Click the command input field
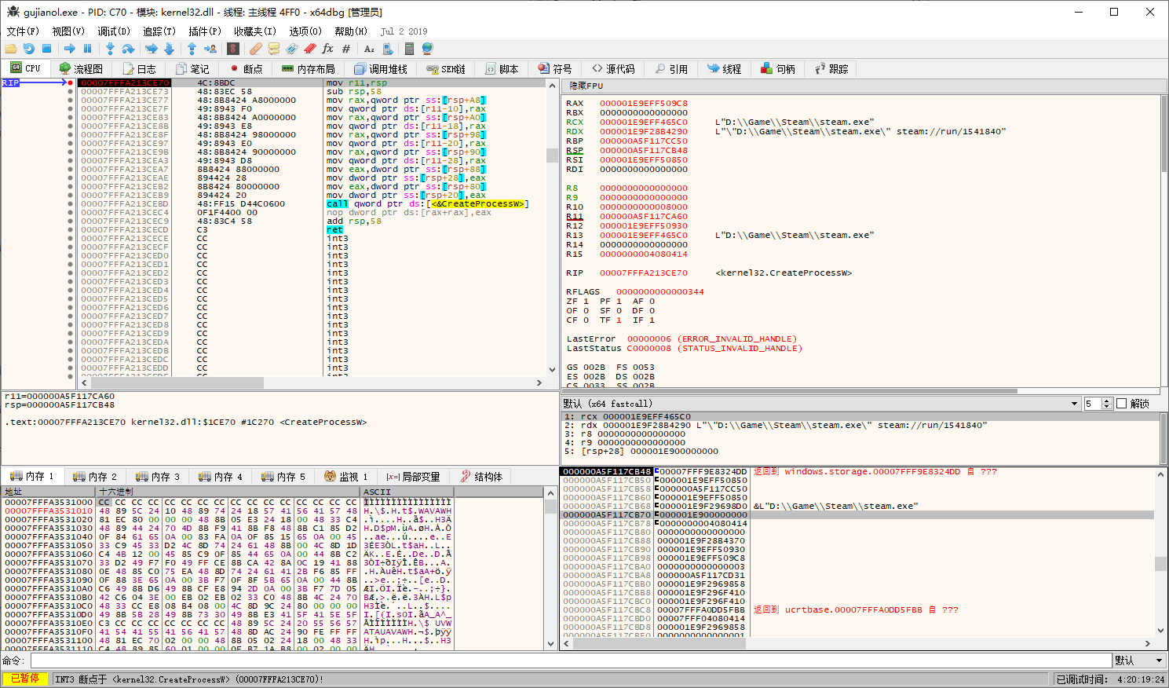The width and height of the screenshot is (1169, 688). pyautogui.click(x=571, y=661)
